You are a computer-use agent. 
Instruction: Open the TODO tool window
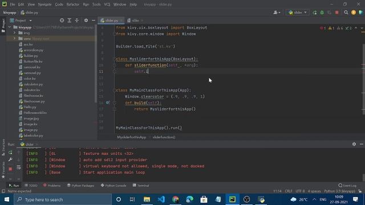31,185
